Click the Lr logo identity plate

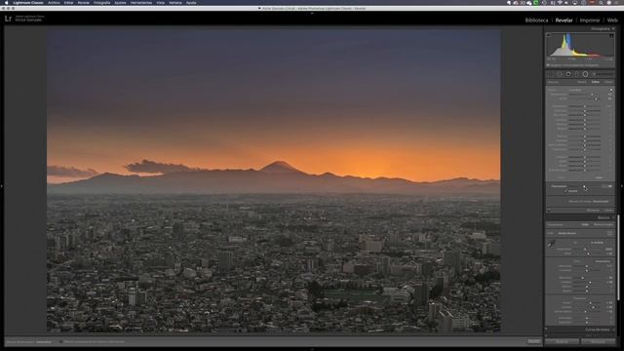8,19
